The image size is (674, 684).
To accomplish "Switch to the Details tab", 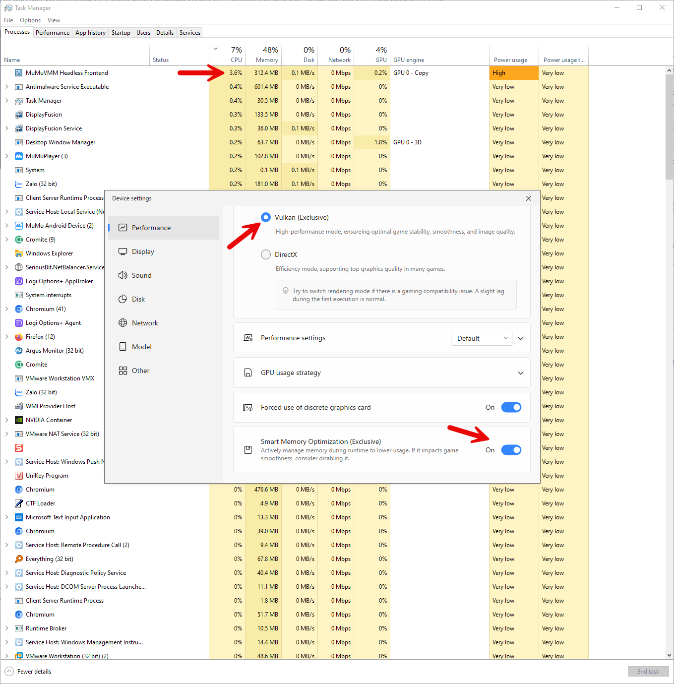I will tap(165, 33).
